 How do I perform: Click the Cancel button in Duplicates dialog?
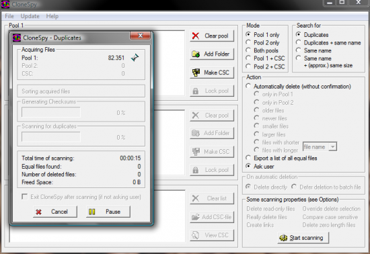pyautogui.click(x=55, y=212)
